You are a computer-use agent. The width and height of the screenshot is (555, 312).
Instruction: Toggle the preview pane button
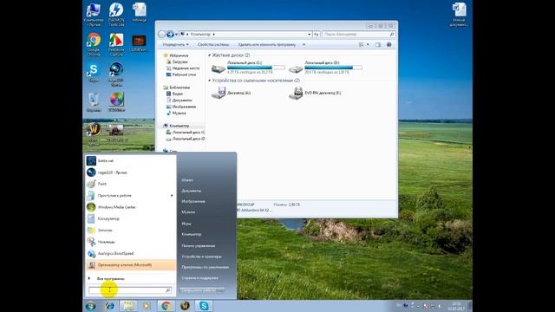pos(378,44)
